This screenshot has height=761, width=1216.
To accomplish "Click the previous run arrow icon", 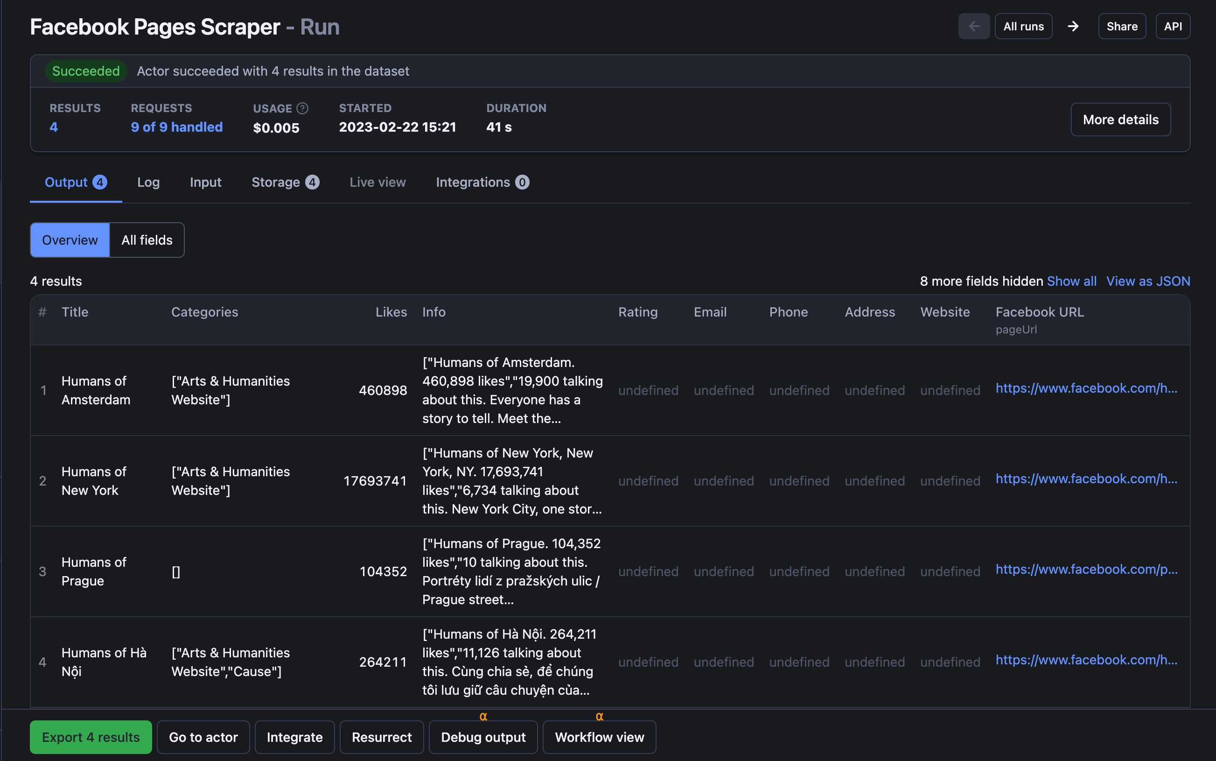I will (x=974, y=26).
